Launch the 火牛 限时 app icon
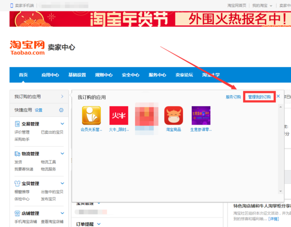 point(119,115)
